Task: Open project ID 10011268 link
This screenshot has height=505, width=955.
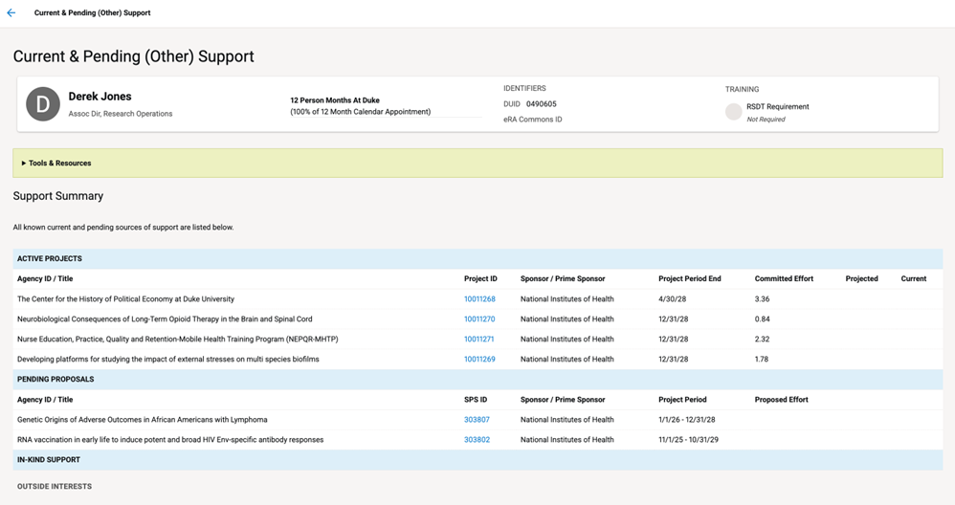Action: pos(479,299)
